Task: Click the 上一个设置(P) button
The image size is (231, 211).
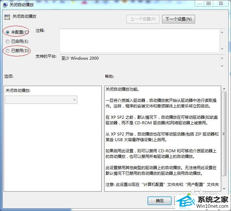Action: pyautogui.click(x=143, y=19)
